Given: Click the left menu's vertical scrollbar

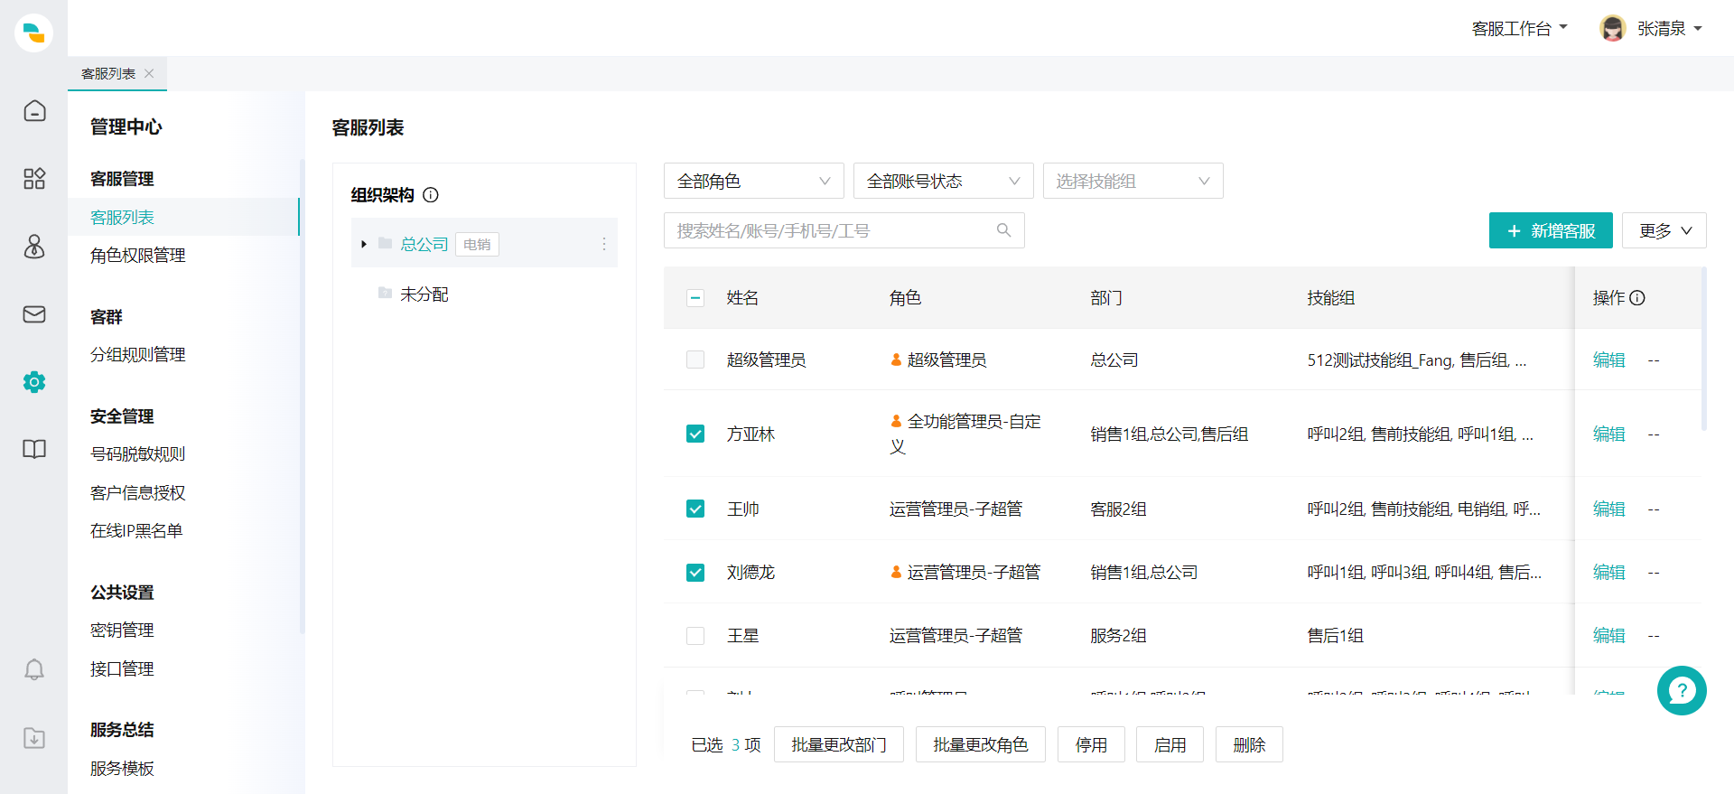Looking at the screenshot, I should (x=302, y=396).
